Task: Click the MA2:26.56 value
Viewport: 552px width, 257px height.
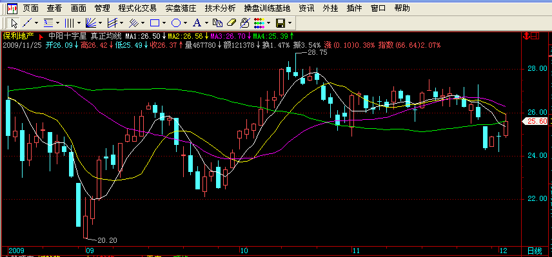Action: click(x=185, y=36)
